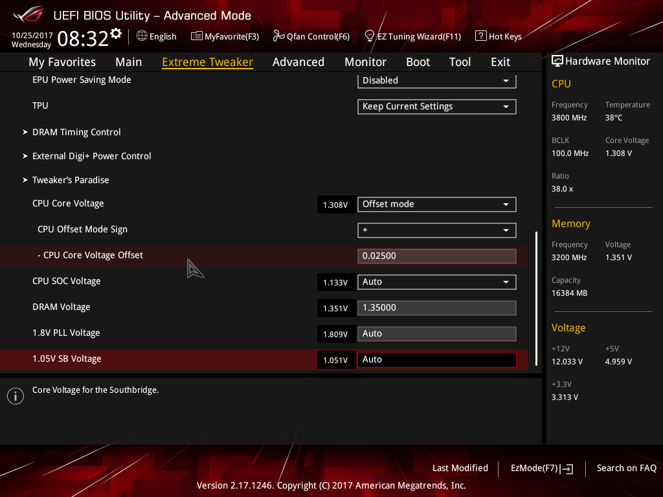Click the EZ Tuning Wizard bulb icon
663x497 pixels.
click(370, 36)
